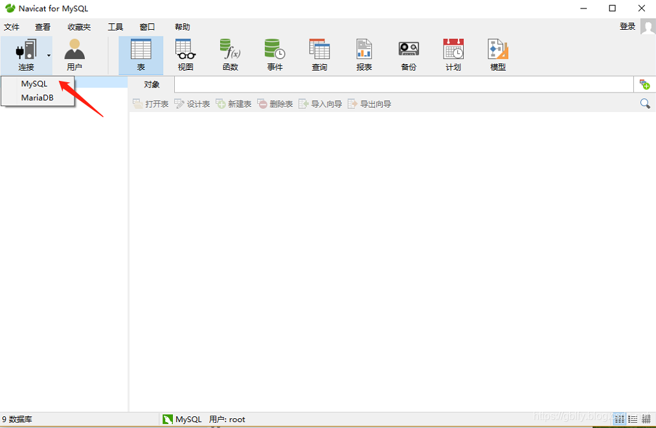656x428 pixels.
Task: Open the Tools (工具) menu
Action: [115, 27]
